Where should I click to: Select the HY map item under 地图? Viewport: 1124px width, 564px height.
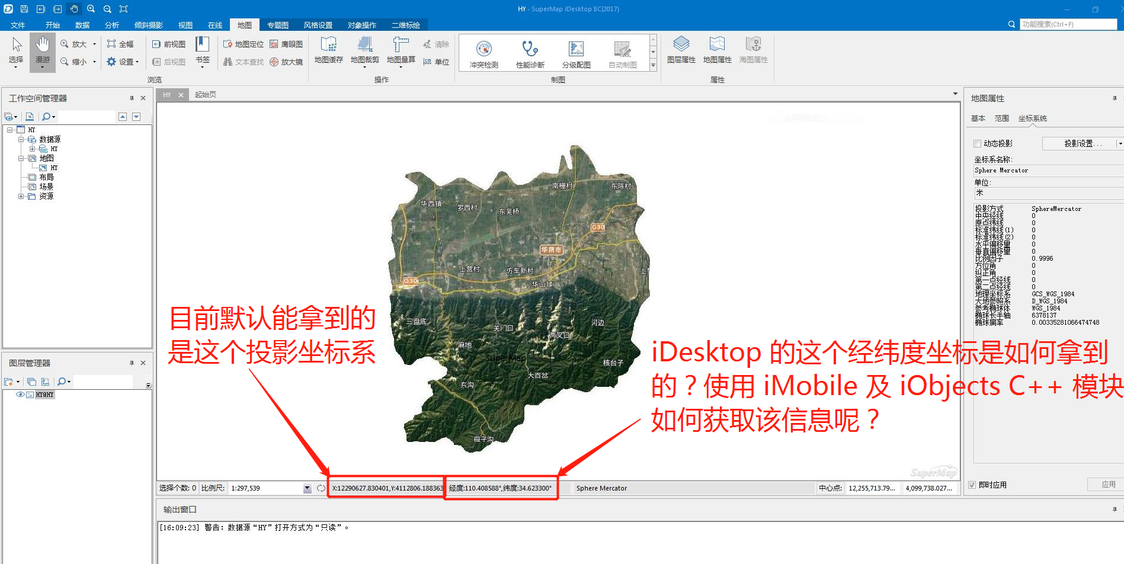tap(54, 168)
